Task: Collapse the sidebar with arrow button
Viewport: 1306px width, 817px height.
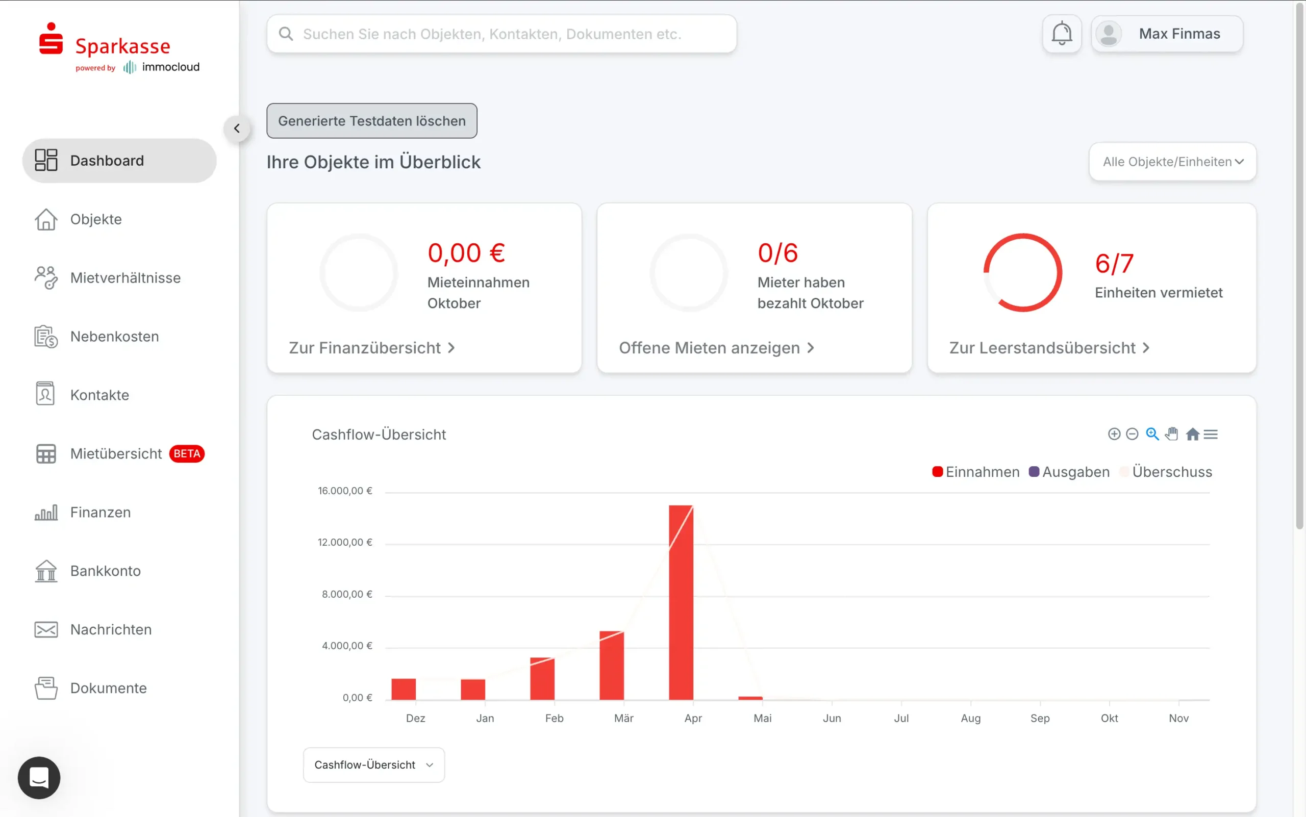Action: 237,129
